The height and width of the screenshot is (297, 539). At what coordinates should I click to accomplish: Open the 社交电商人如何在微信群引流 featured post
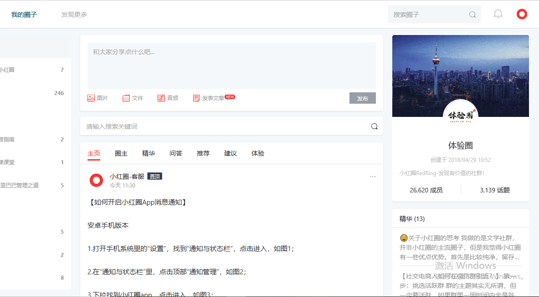click(460, 285)
